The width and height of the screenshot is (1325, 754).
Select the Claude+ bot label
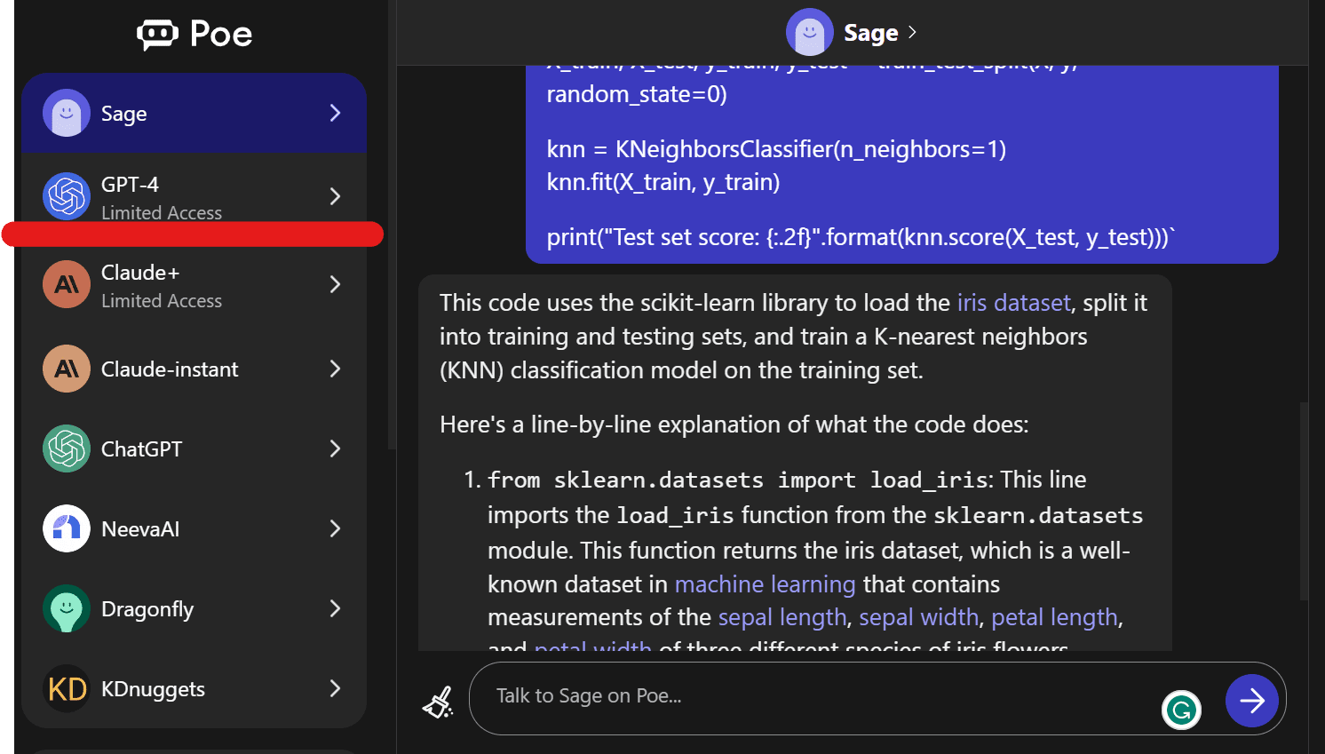coord(140,273)
